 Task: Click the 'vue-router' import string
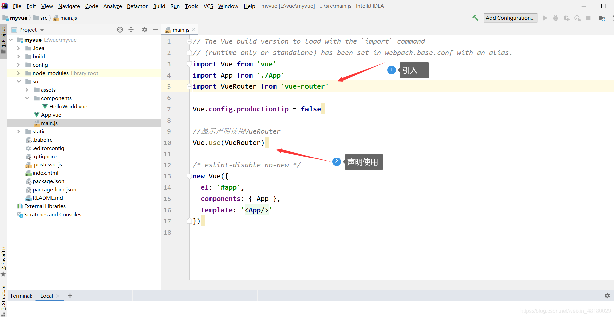[305, 86]
